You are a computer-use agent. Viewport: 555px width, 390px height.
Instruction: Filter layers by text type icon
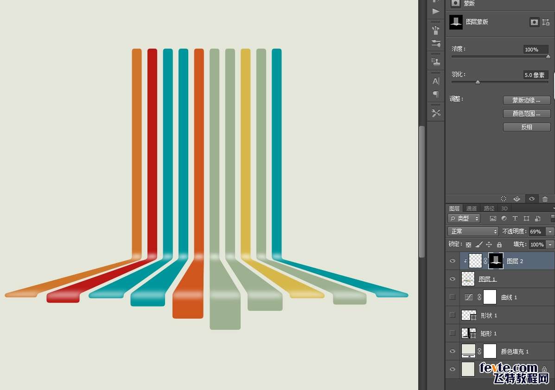pos(515,219)
